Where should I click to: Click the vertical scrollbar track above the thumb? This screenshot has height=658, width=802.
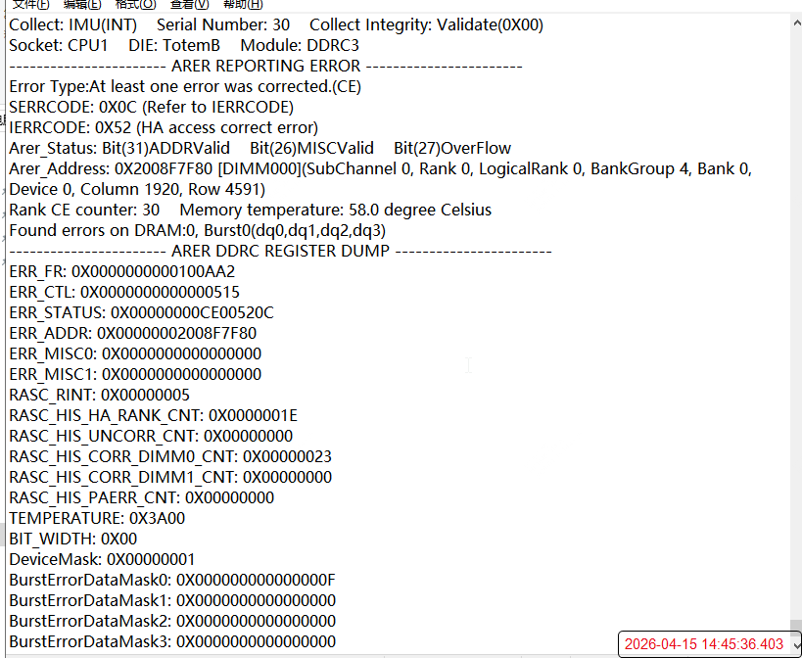(795, 294)
